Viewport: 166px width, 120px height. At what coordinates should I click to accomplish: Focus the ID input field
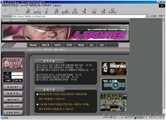[17, 73]
